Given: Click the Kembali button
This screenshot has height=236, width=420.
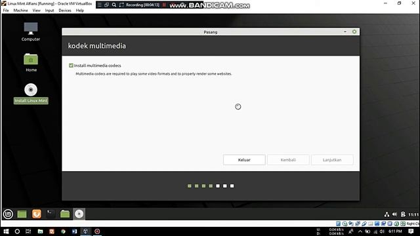Looking at the screenshot, I should click(288, 160).
